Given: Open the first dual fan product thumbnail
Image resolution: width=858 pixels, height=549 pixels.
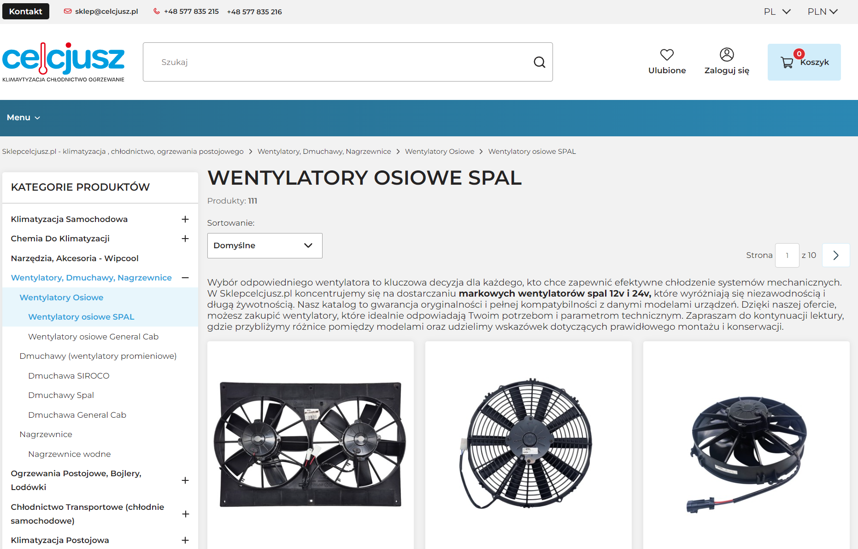Looking at the screenshot, I should coord(310,442).
